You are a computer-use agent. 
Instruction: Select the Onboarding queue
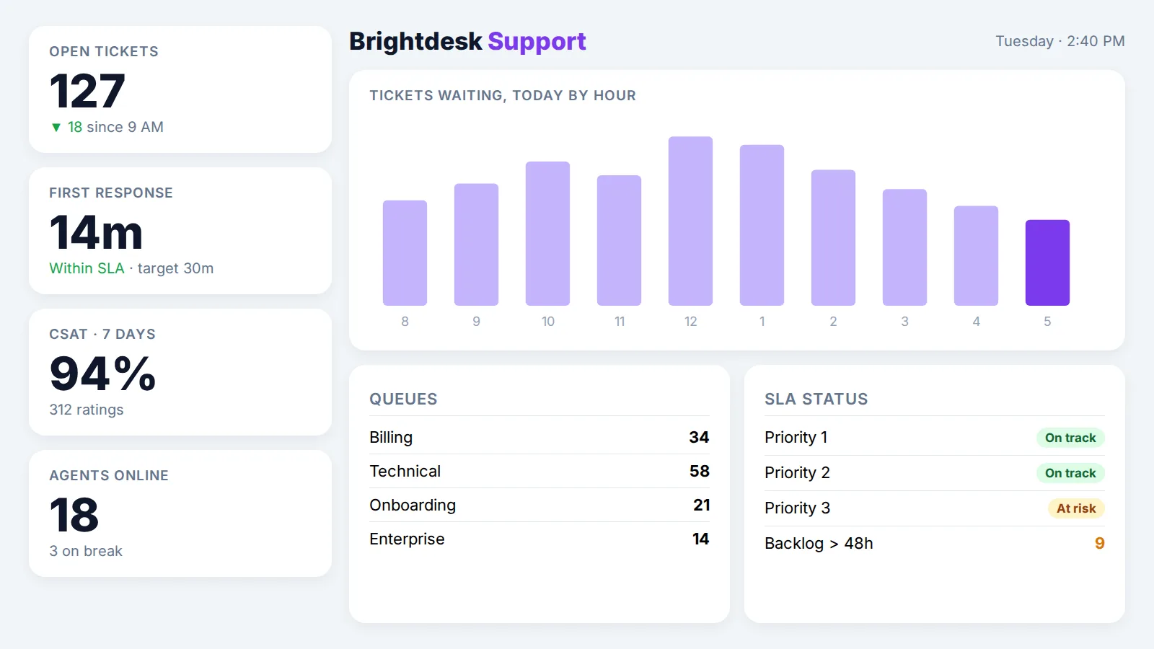pyautogui.click(x=539, y=505)
